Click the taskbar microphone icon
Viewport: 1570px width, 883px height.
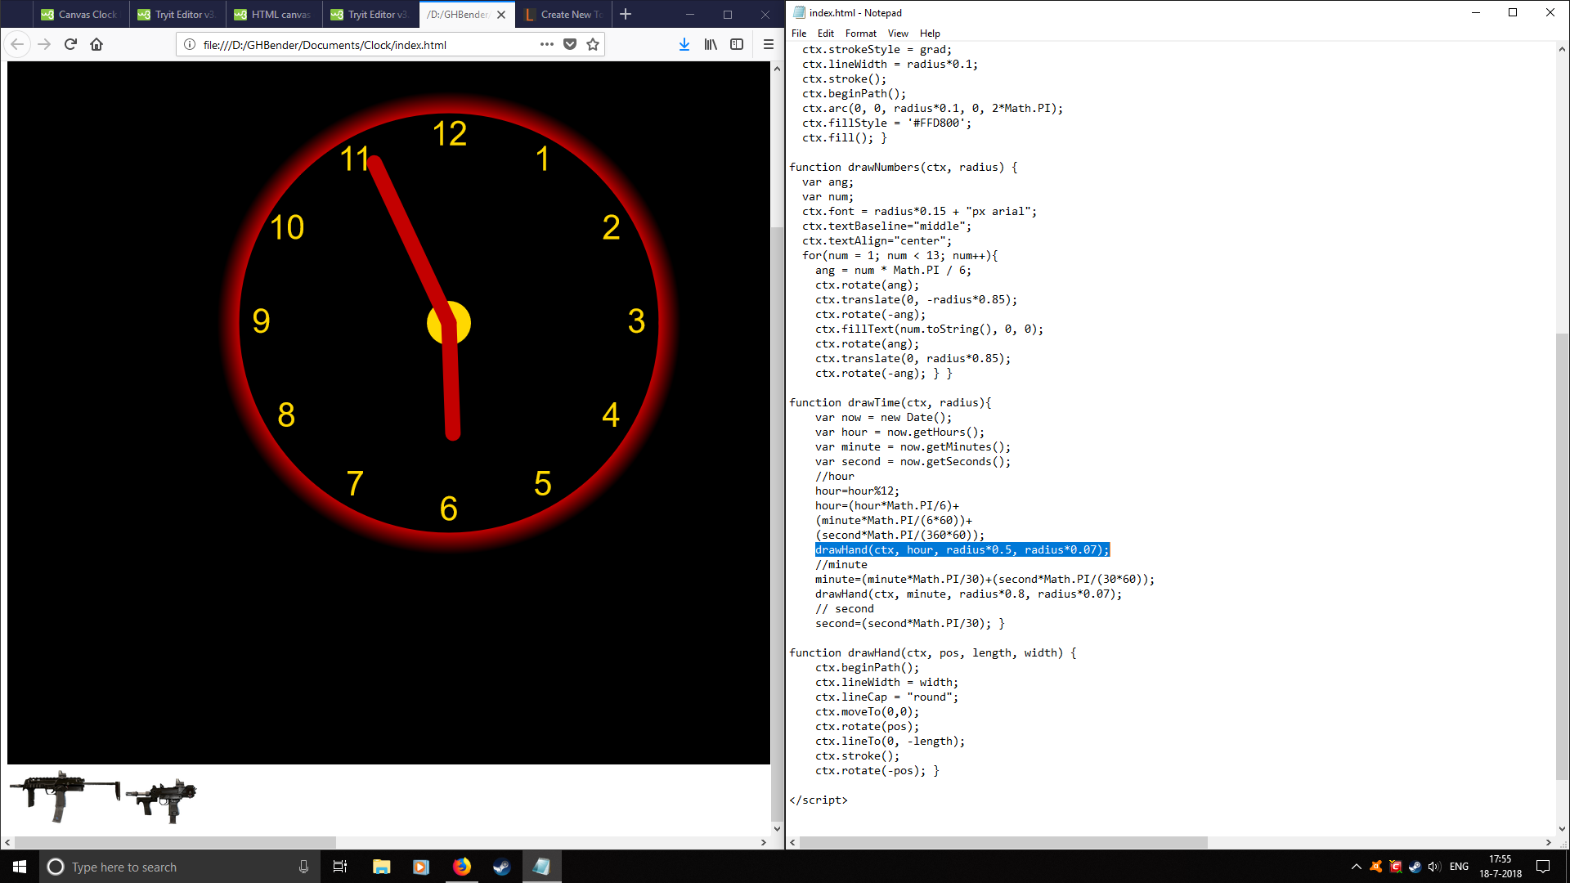[x=303, y=867]
